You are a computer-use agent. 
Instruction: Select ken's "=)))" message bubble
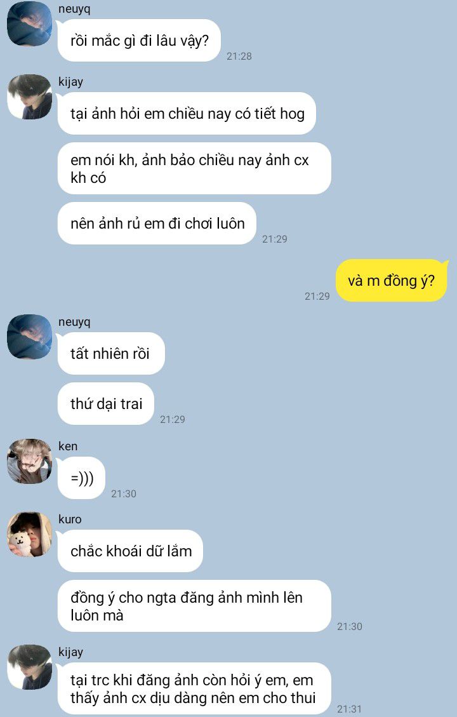[81, 478]
